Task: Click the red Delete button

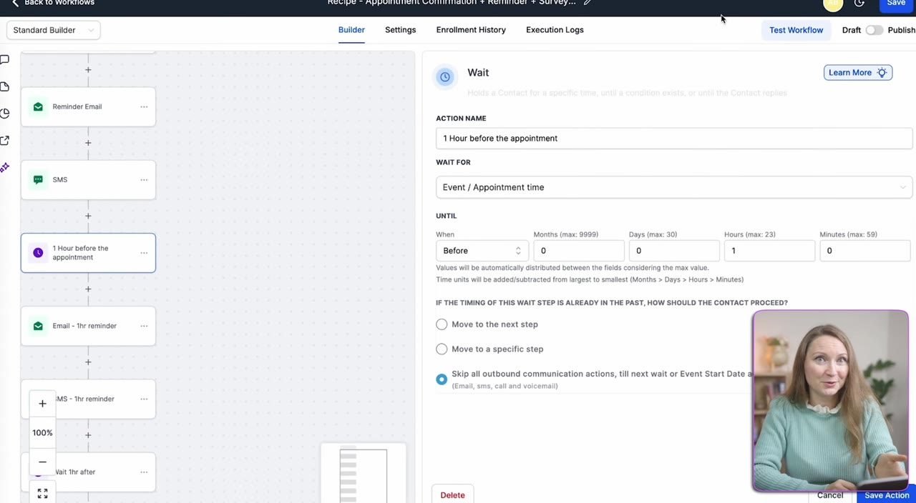Action: pos(452,494)
